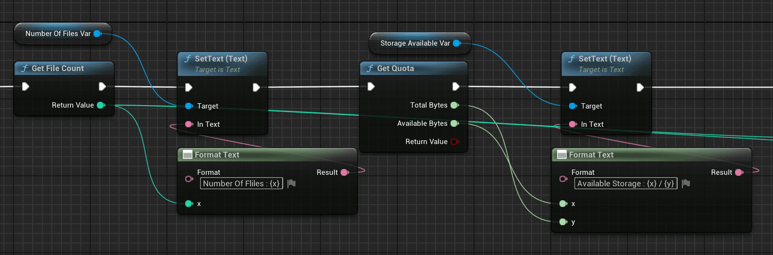Click the In Text pin on second SetText
Image resolution: width=773 pixels, height=255 pixels.
[x=573, y=124]
